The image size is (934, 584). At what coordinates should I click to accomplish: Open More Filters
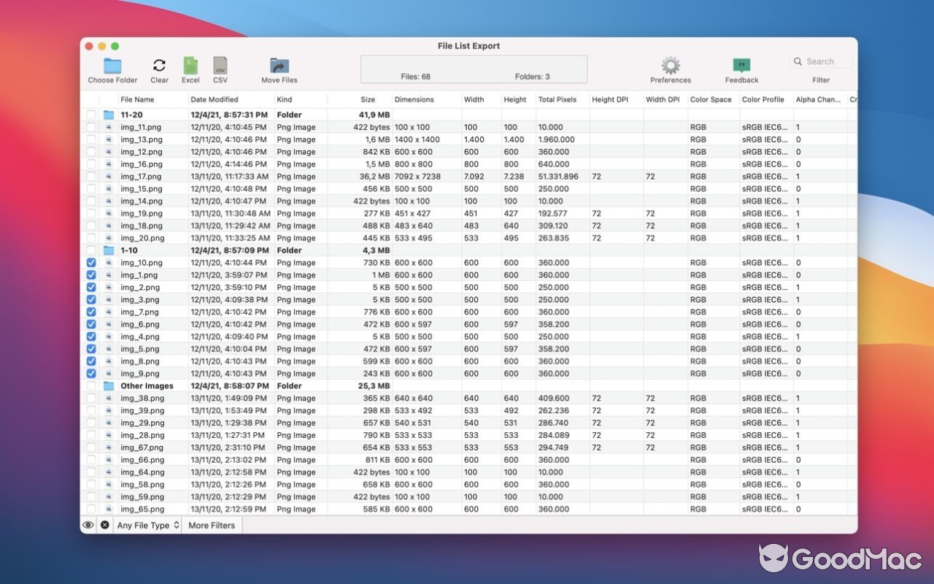coord(211,525)
